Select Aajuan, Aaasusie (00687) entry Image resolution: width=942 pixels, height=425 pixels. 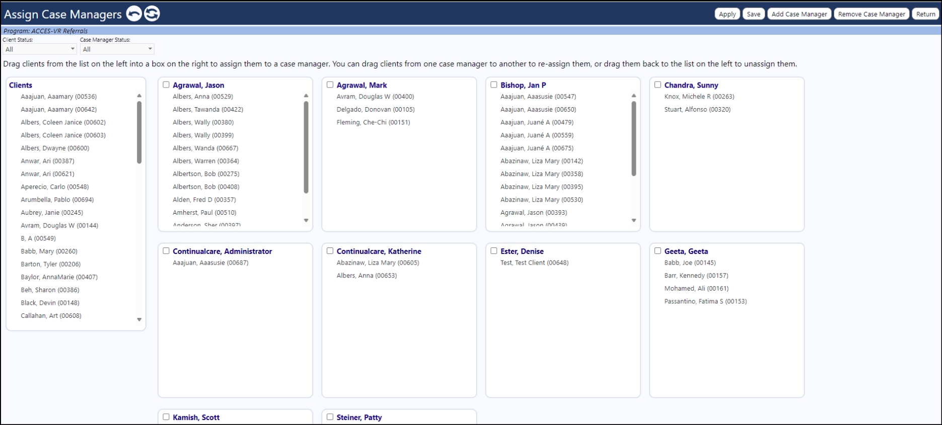pyautogui.click(x=210, y=263)
